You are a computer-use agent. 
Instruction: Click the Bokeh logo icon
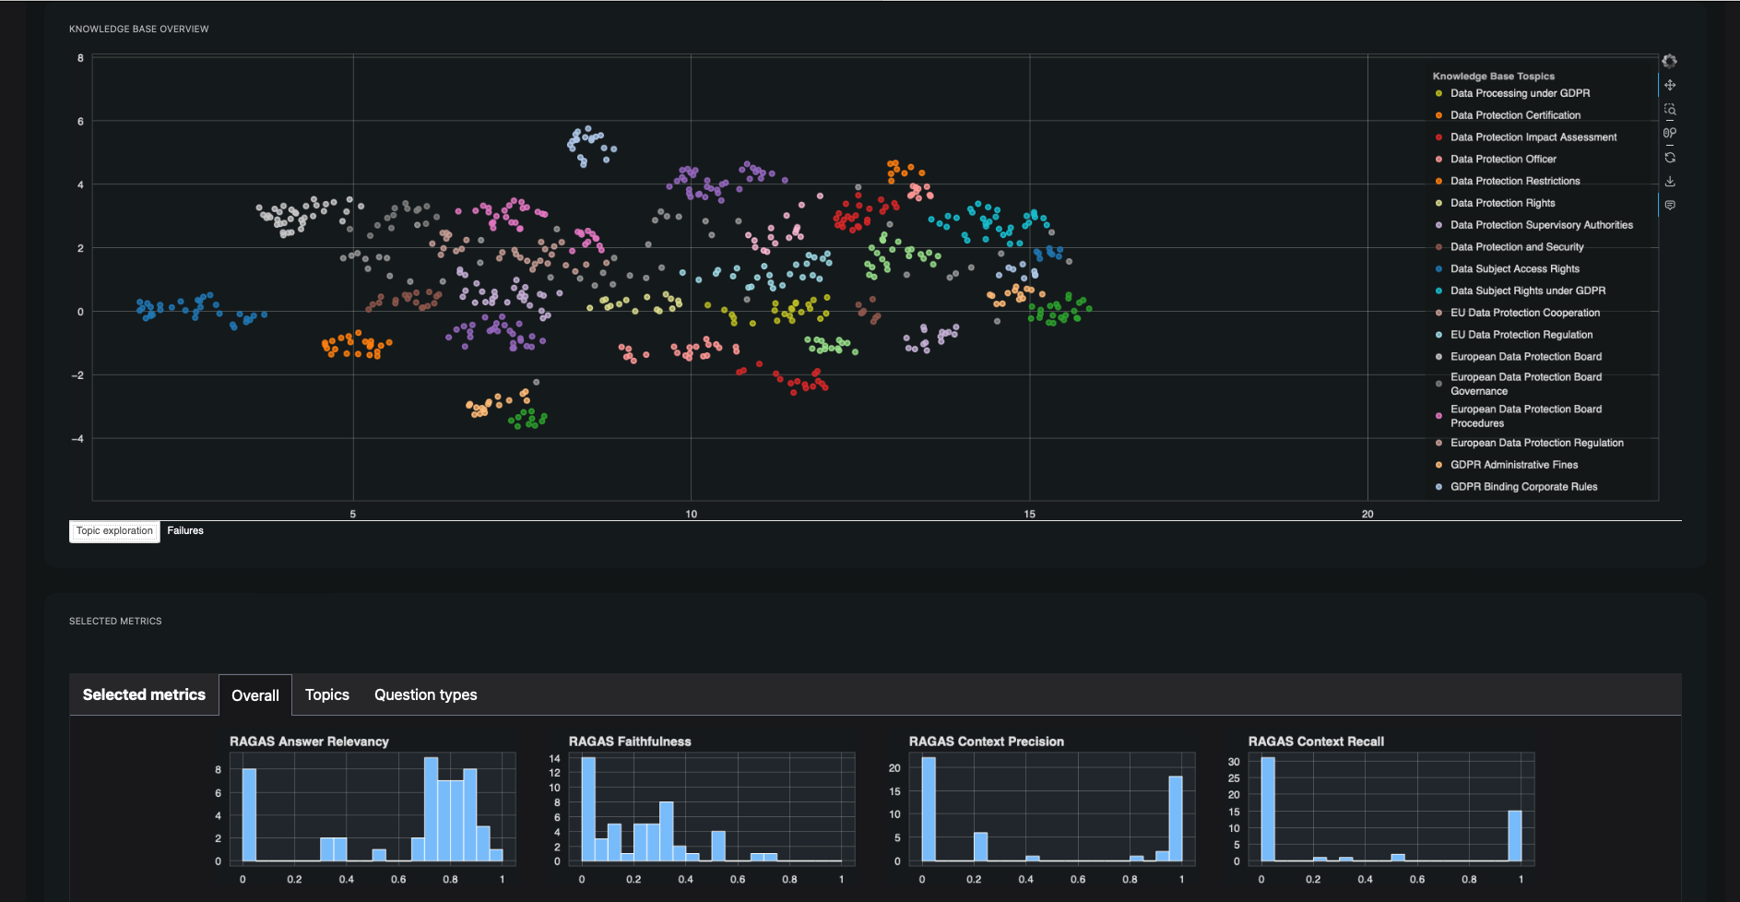pyautogui.click(x=1669, y=61)
